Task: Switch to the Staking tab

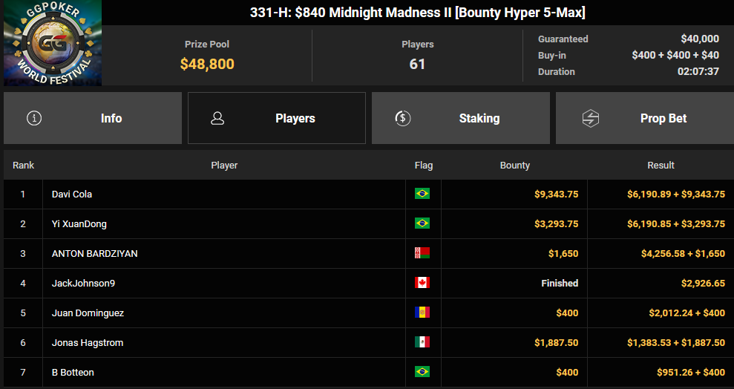Action: [x=461, y=118]
